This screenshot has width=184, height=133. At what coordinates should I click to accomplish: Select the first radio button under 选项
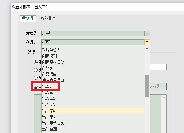[x=36, y=62]
